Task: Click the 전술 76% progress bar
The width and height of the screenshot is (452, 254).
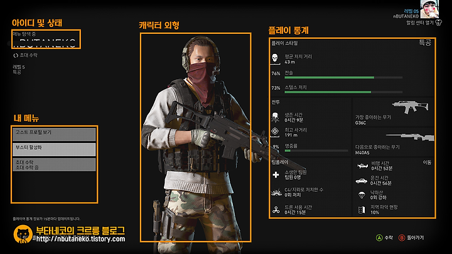Action: tap(343, 78)
